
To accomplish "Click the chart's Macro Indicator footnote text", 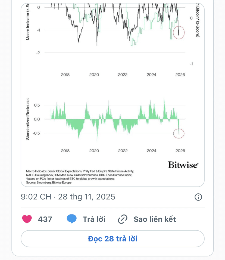I will [80, 175].
